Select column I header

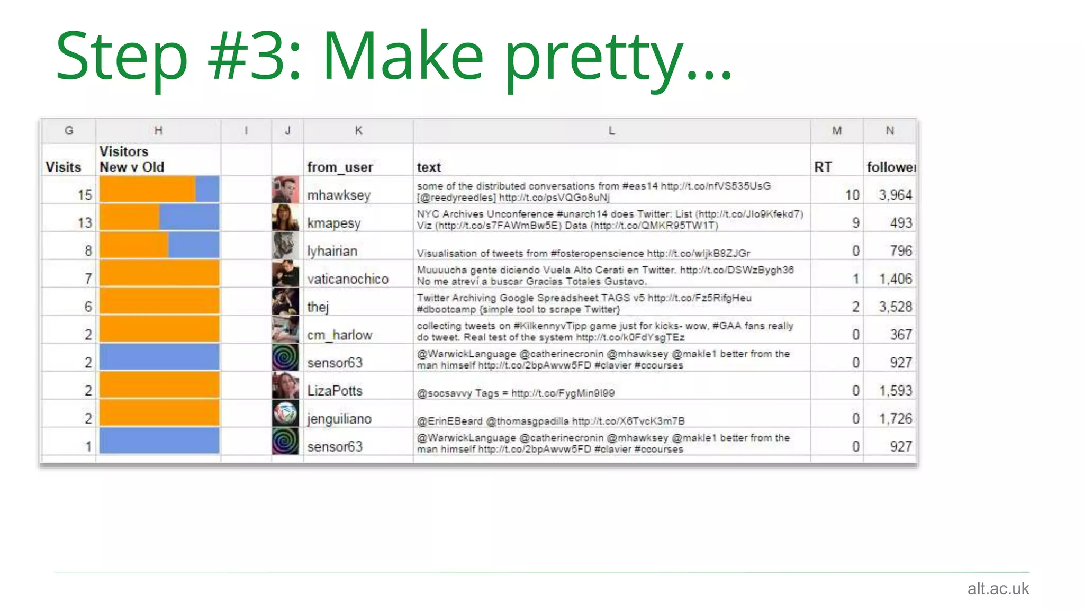[x=246, y=131]
